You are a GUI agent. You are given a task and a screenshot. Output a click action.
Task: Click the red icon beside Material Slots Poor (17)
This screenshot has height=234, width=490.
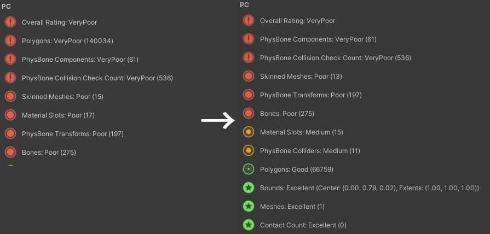pos(10,115)
